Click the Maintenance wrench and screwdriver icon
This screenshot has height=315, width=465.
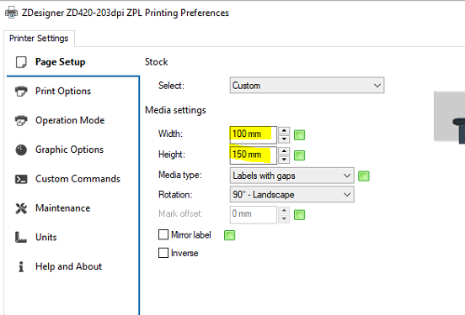pyautogui.click(x=21, y=208)
